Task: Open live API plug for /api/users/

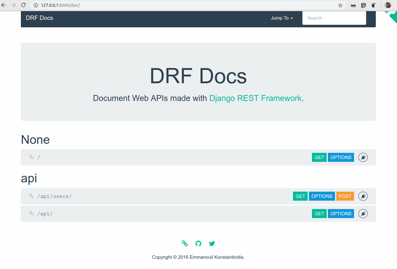Action: click(363, 196)
